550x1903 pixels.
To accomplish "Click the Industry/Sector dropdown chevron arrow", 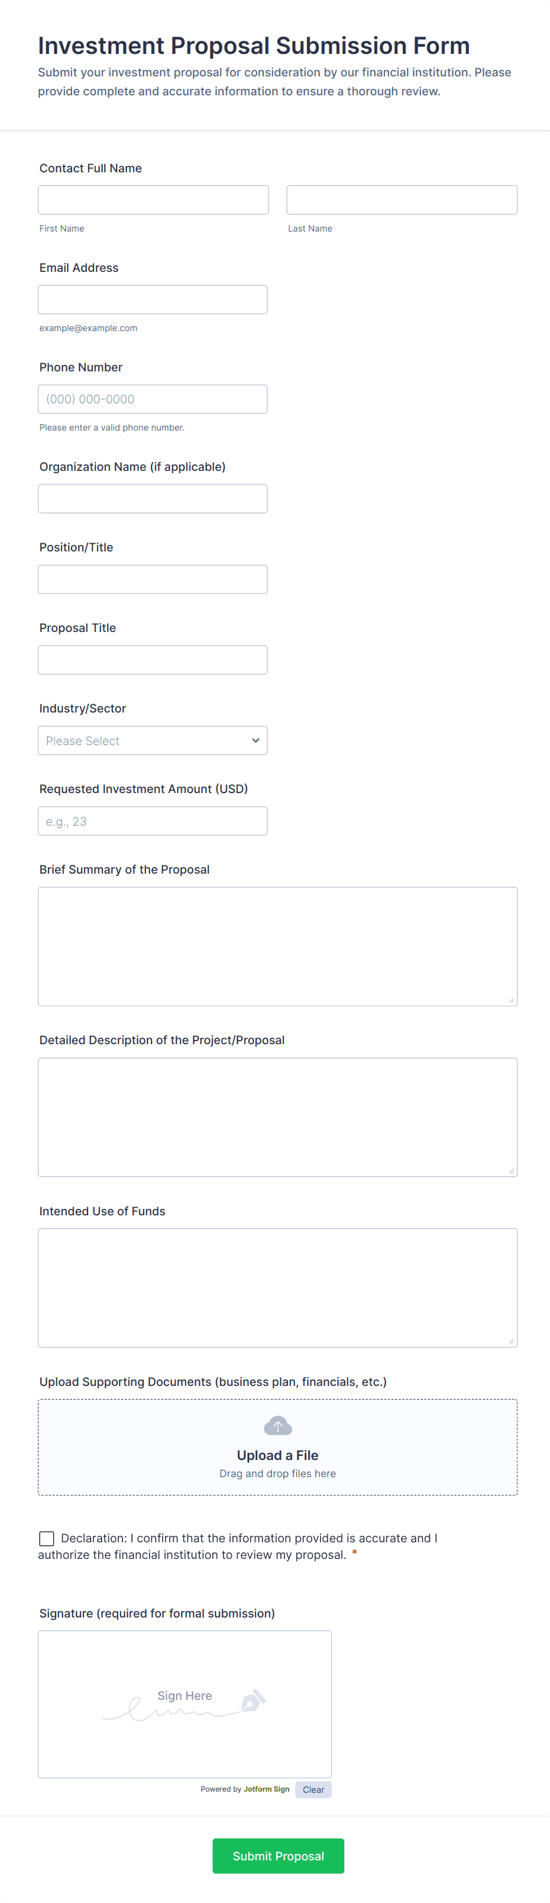I will pyautogui.click(x=255, y=740).
